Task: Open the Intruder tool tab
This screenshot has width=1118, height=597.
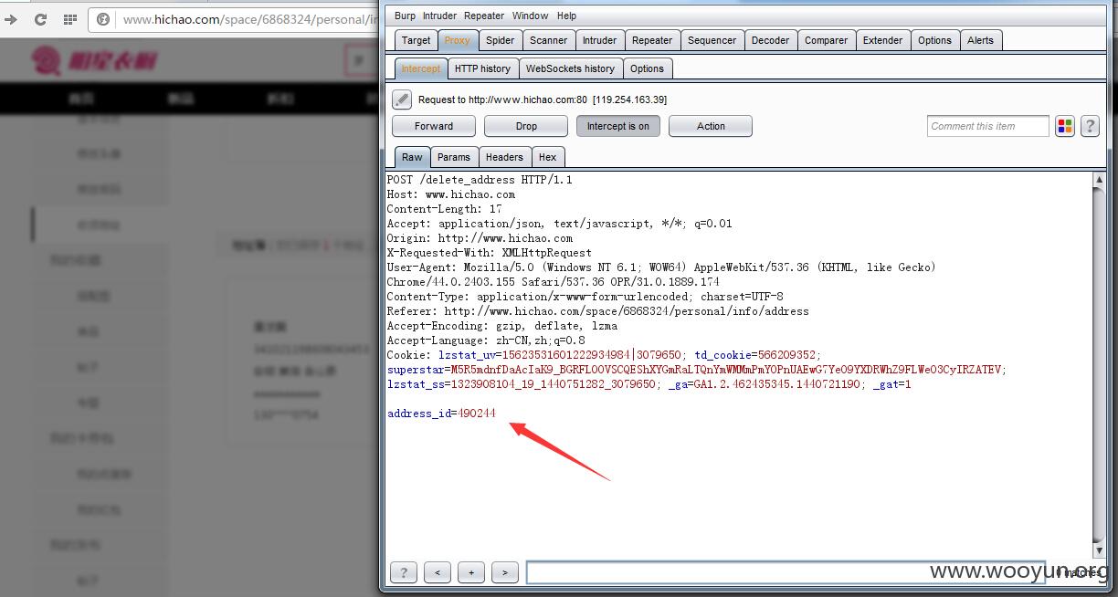Action: pos(599,40)
